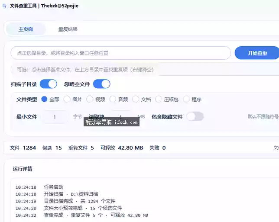Screen dimensions: 279x222
Task: Select the 视频 file type radio
Action: pyautogui.click(x=90, y=99)
